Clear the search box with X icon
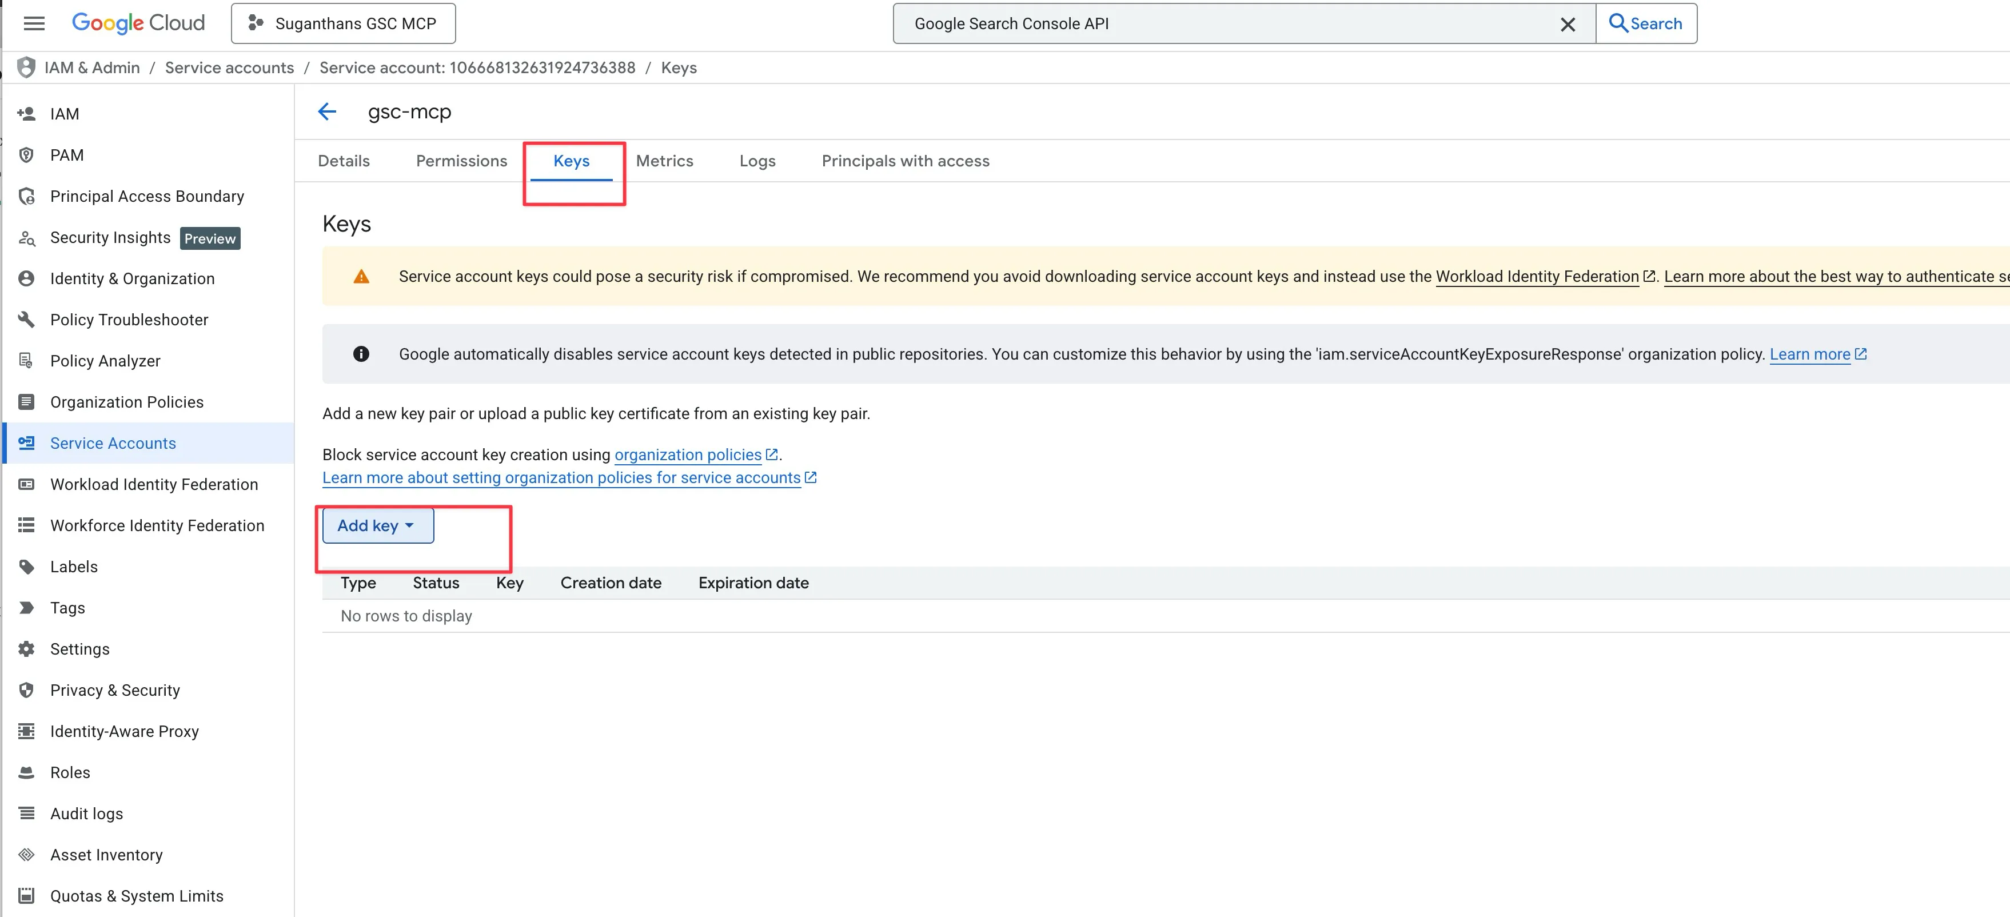 coord(1567,24)
